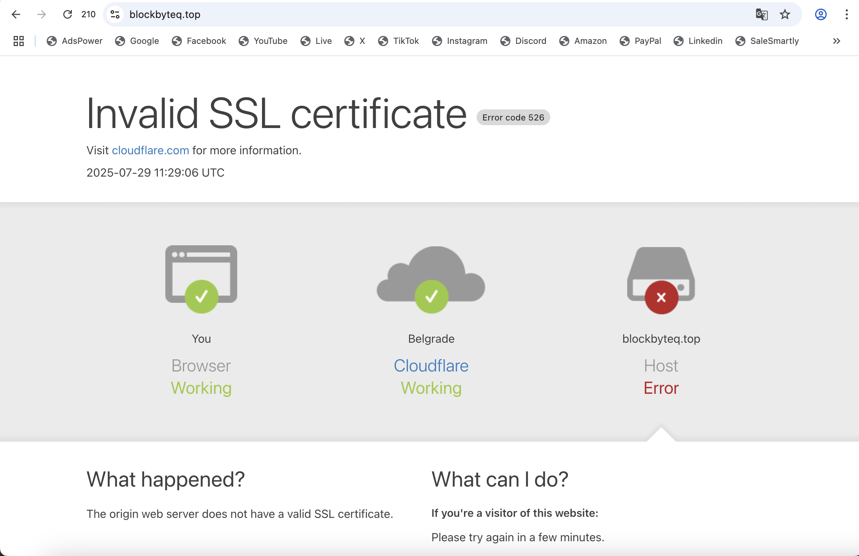Screen dimensions: 859x556
Task: Open the apps grid in bookmarks bar
Action: click(18, 41)
